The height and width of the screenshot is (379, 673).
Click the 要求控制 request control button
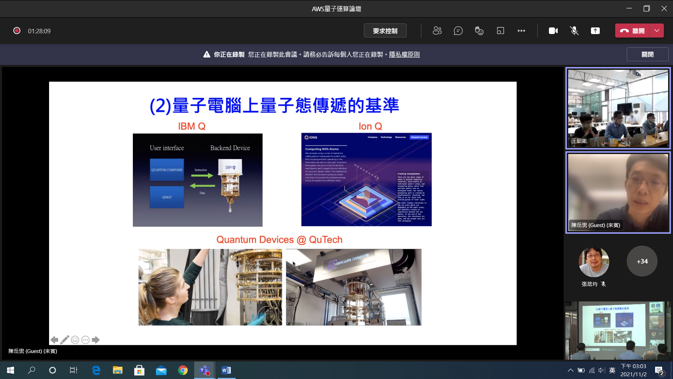pyautogui.click(x=385, y=31)
